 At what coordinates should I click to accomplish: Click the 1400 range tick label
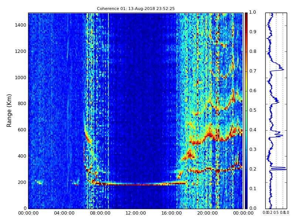pos(21,25)
